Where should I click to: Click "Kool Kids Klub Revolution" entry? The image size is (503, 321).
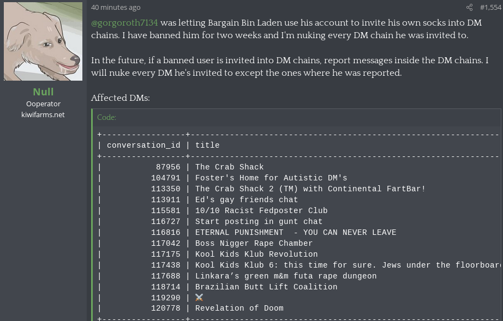click(256, 255)
